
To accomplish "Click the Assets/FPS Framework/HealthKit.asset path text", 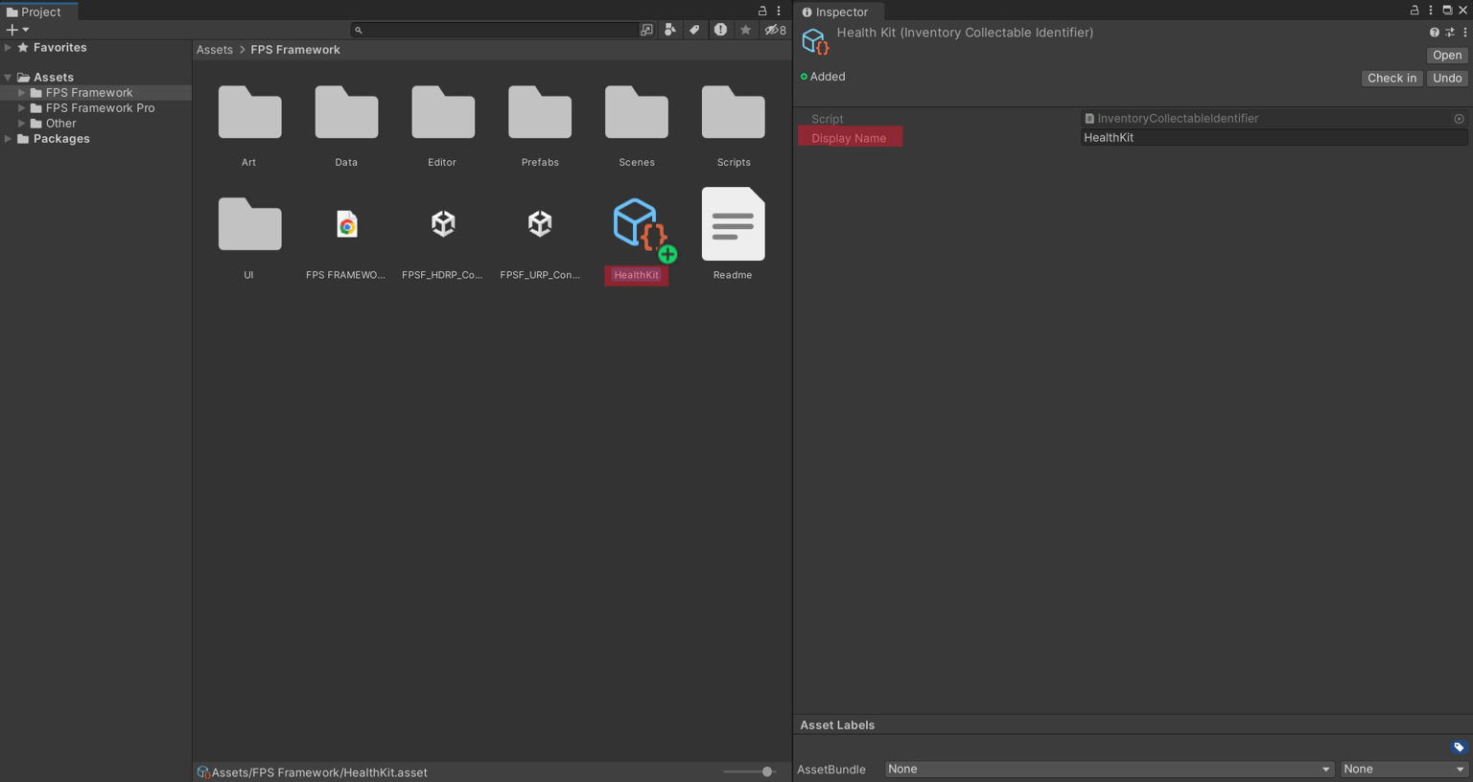I will [x=319, y=772].
